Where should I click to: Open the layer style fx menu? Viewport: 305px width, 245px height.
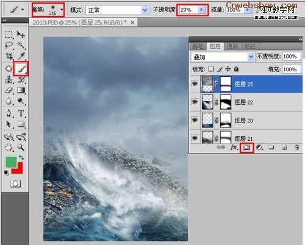click(x=234, y=147)
